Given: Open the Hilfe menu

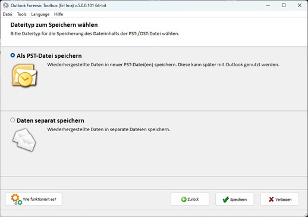Looking at the screenshot, I should point(58,14).
